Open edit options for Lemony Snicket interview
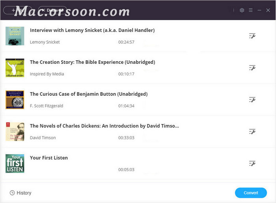Screen dimensions: 276x203 point(252,36)
